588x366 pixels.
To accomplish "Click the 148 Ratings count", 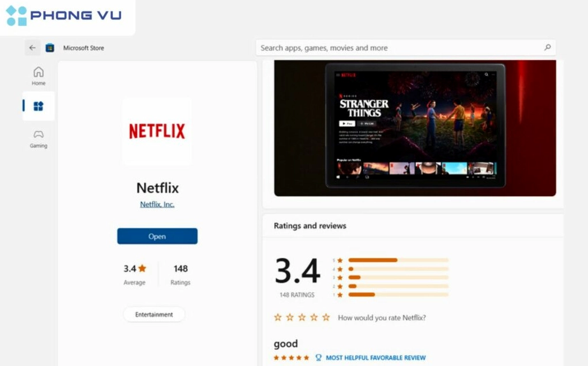I will pos(180,274).
